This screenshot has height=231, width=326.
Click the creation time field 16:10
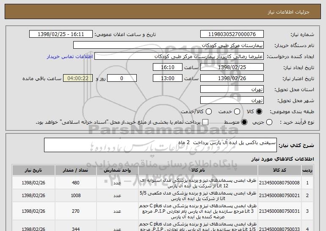pyautogui.click(x=168, y=67)
